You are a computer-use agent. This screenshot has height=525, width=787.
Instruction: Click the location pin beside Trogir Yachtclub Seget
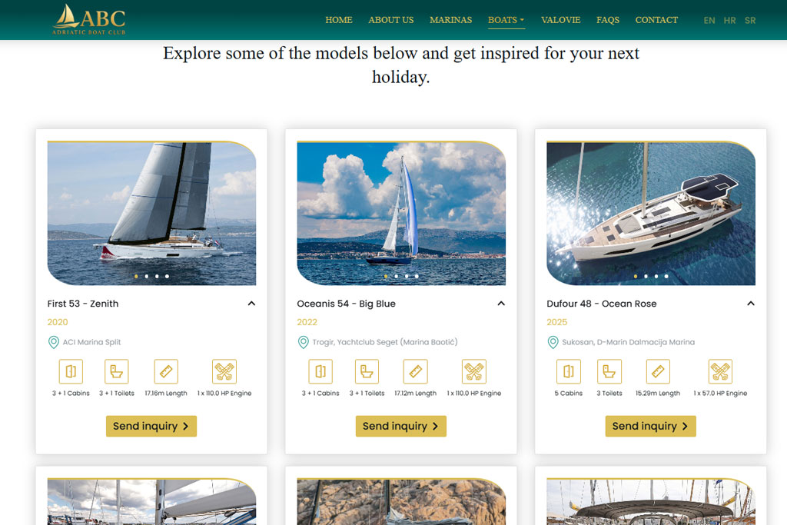(304, 342)
